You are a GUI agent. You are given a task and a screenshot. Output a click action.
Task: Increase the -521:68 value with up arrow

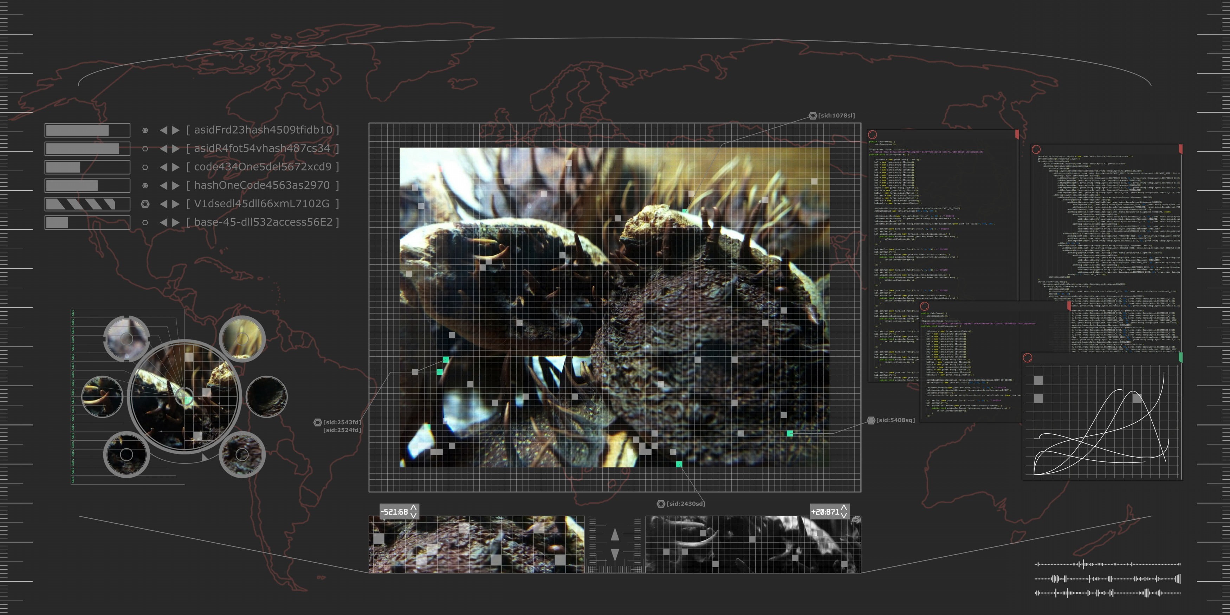tap(414, 507)
